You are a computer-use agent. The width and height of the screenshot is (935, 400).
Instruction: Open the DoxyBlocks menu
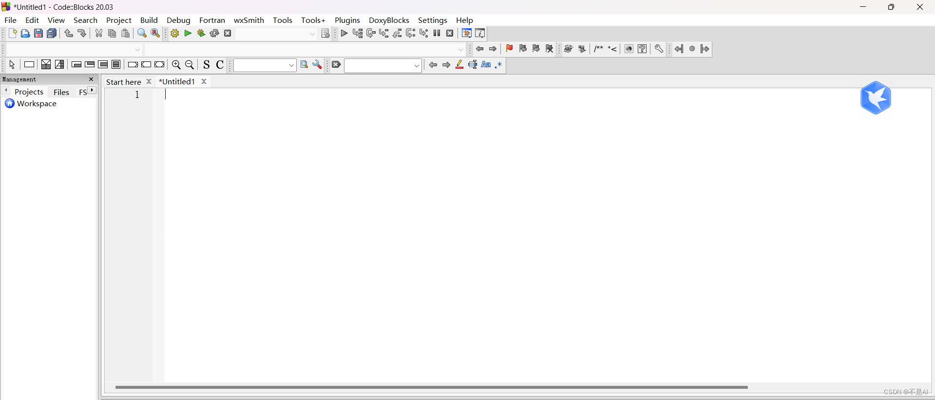click(389, 20)
